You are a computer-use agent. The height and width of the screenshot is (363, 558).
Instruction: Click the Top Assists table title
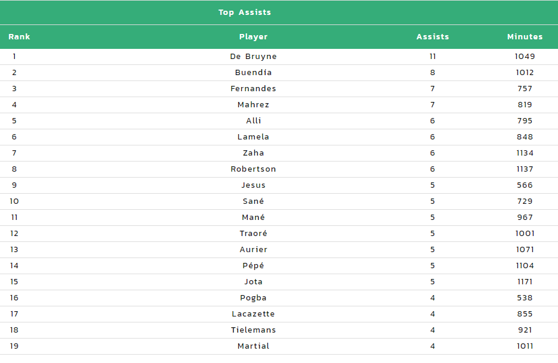[x=245, y=13]
